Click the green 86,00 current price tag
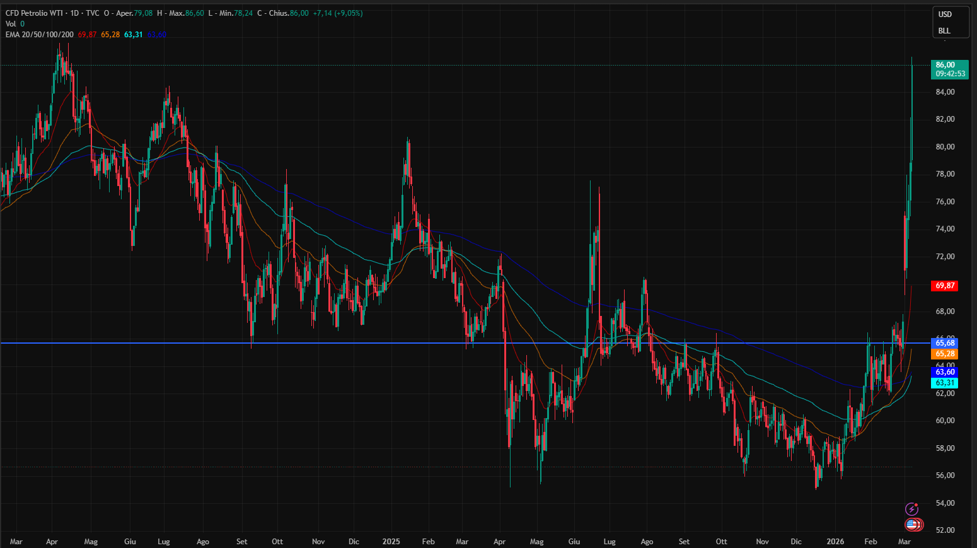The height and width of the screenshot is (548, 977). [949, 65]
